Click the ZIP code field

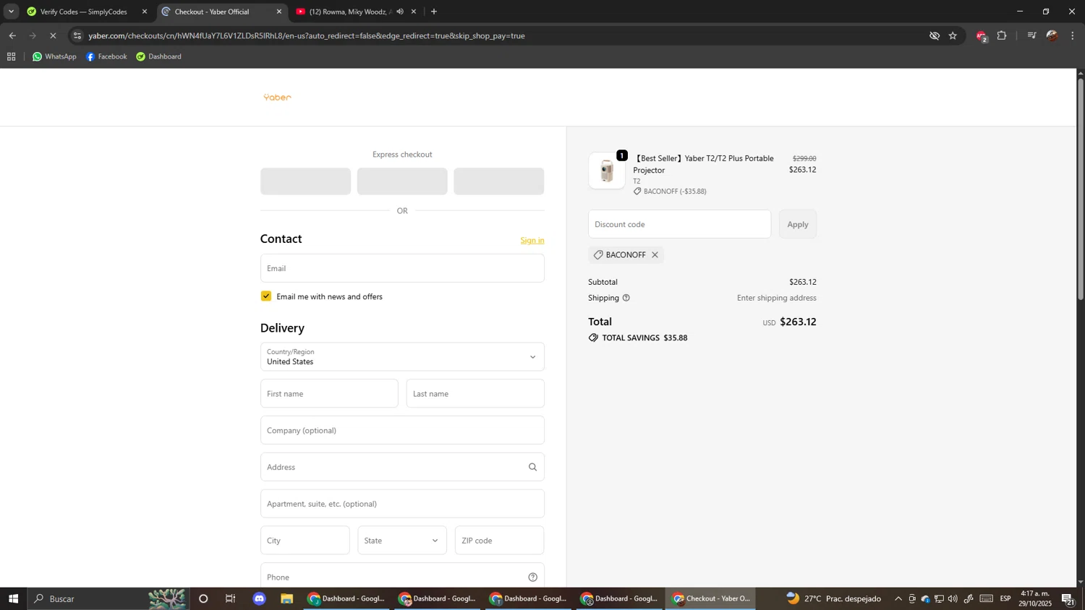500,541
